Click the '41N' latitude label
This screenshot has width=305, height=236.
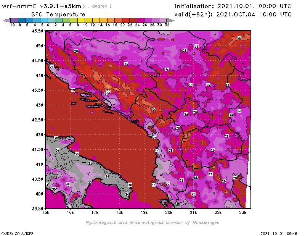tap(39, 164)
